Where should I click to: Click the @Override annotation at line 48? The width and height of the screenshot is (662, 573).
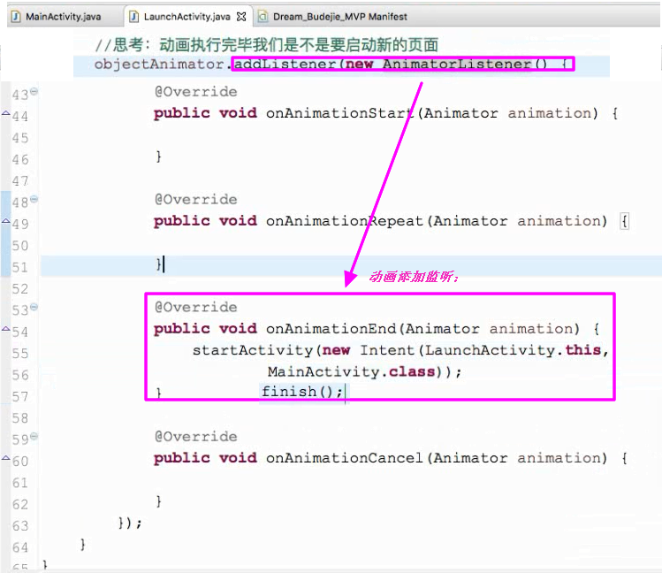click(x=196, y=199)
